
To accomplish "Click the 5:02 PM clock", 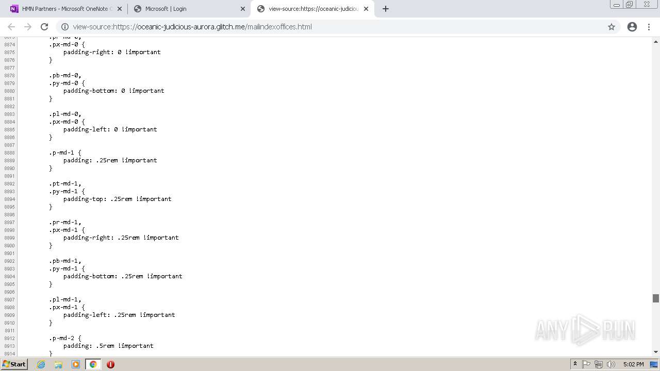I will point(633,364).
